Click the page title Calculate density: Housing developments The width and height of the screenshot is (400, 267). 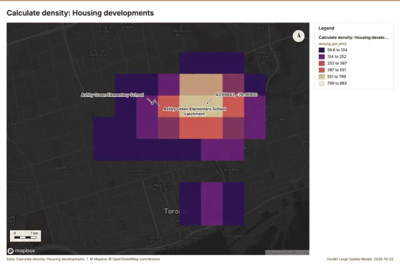tap(80, 13)
